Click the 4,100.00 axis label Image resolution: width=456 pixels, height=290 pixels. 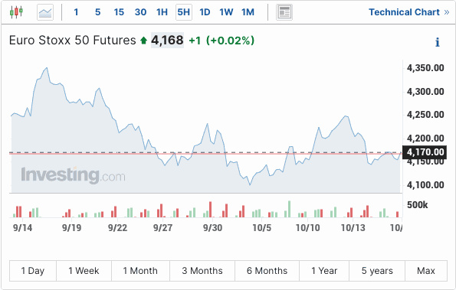[425, 185]
